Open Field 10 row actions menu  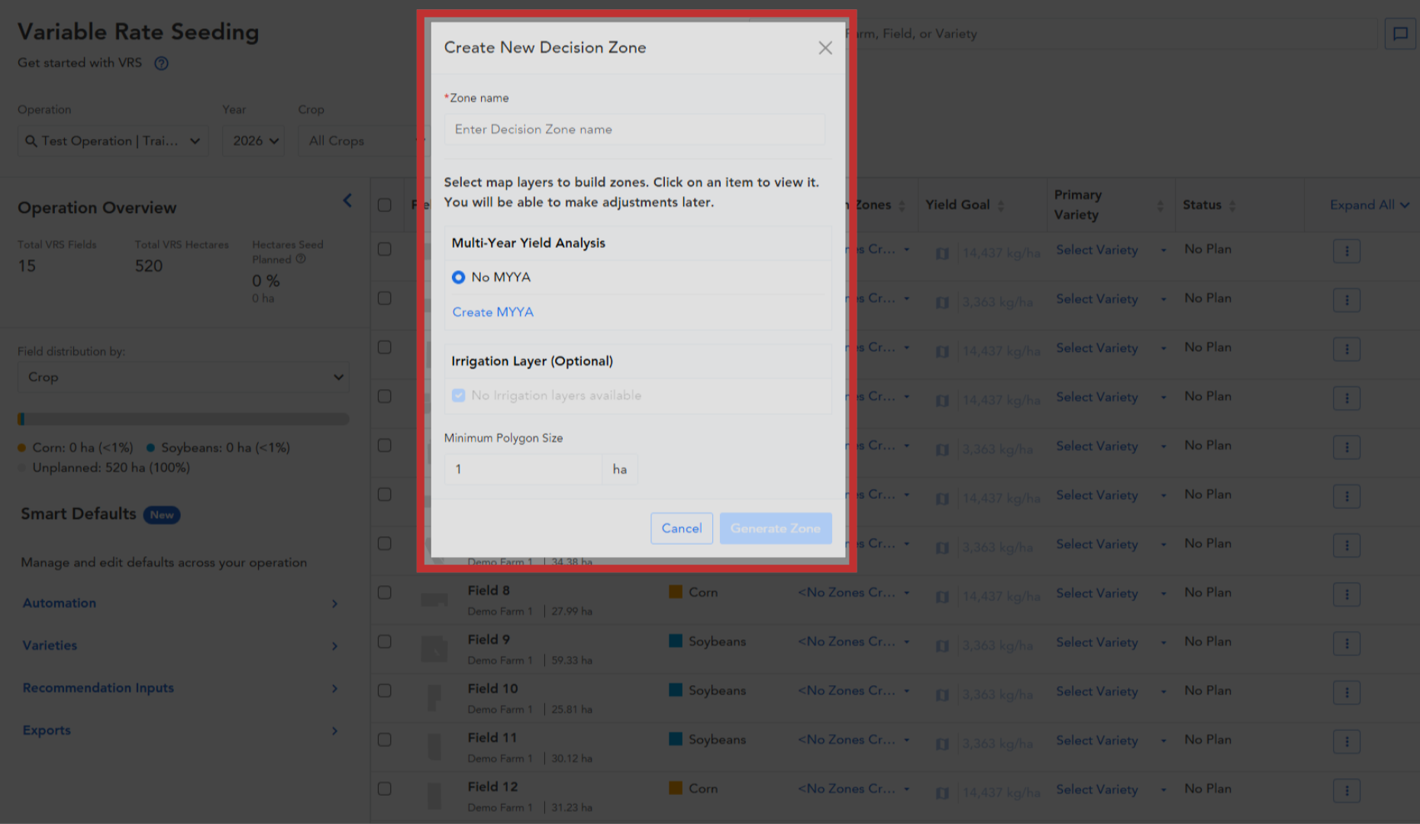[x=1347, y=692]
